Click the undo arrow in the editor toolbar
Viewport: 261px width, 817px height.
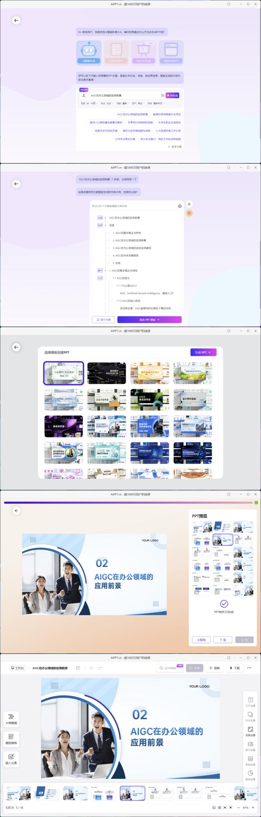91,668
